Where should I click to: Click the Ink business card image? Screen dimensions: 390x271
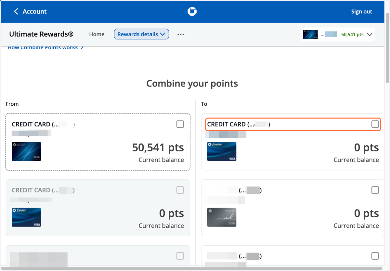[222, 217]
